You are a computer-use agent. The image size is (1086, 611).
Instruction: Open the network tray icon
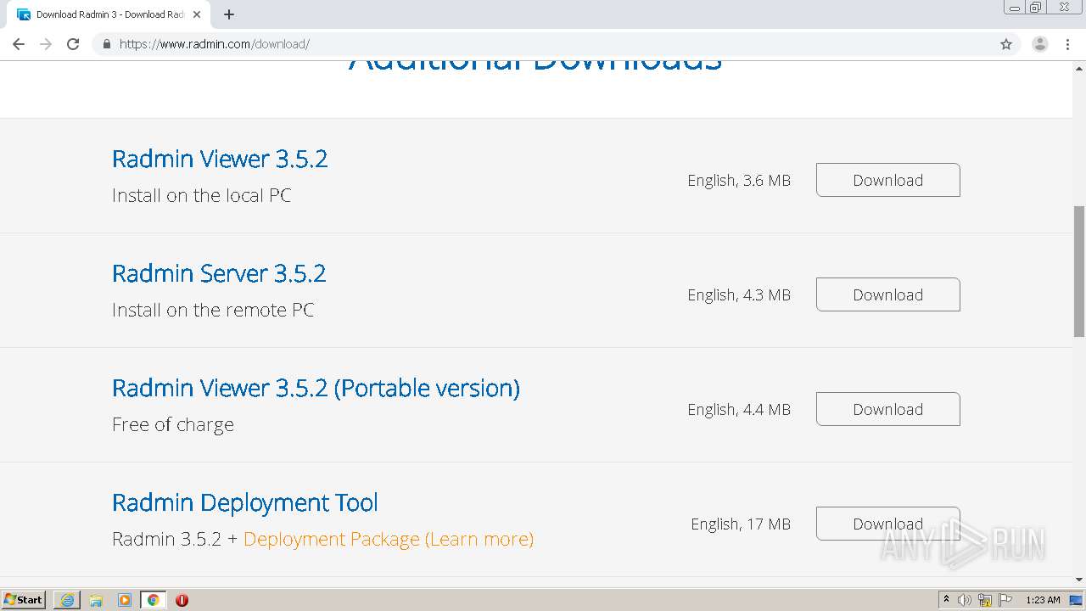tap(985, 600)
